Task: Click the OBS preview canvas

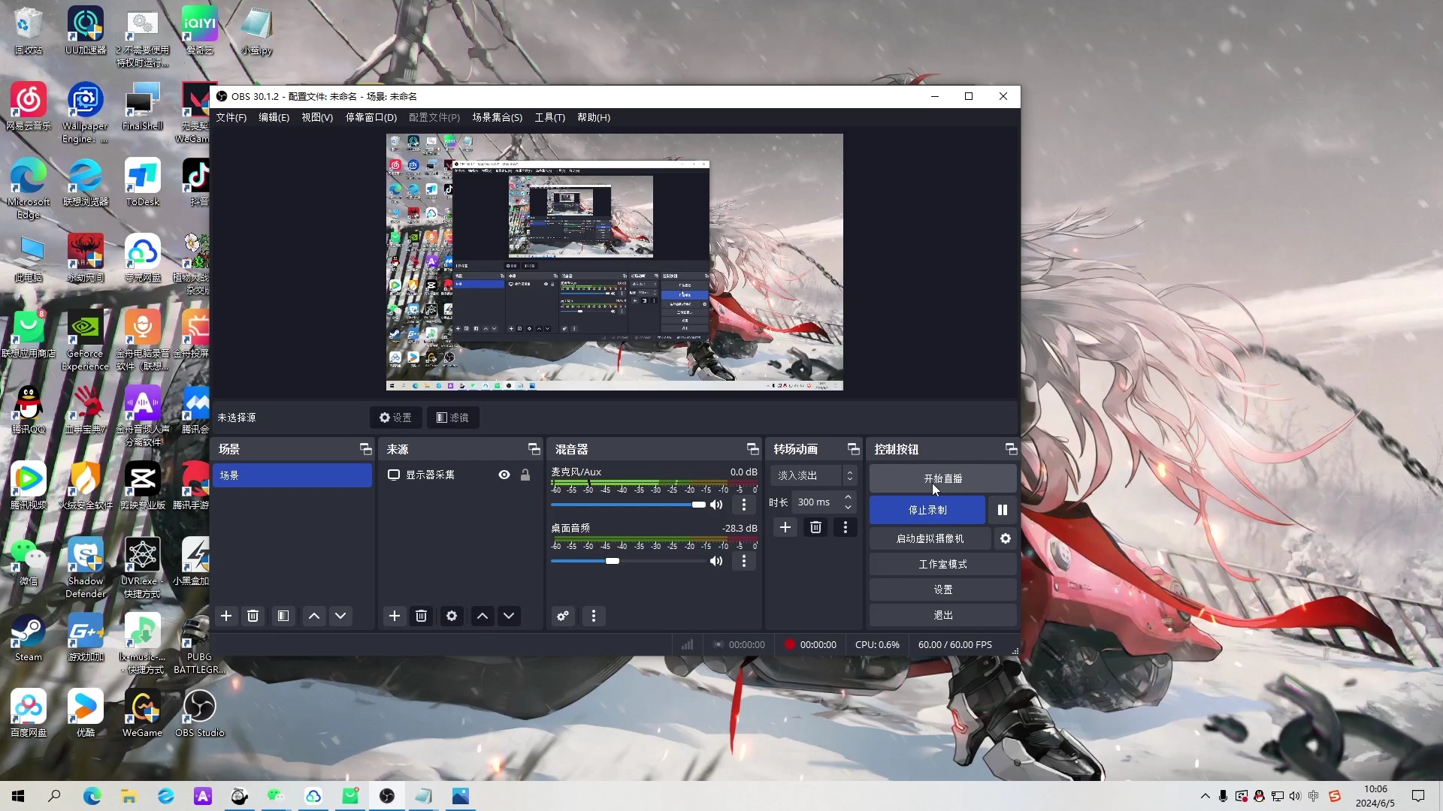Action: [615, 262]
